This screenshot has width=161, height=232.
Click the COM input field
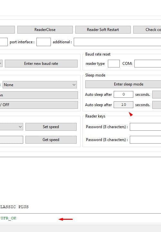pyautogui.click(x=147, y=64)
